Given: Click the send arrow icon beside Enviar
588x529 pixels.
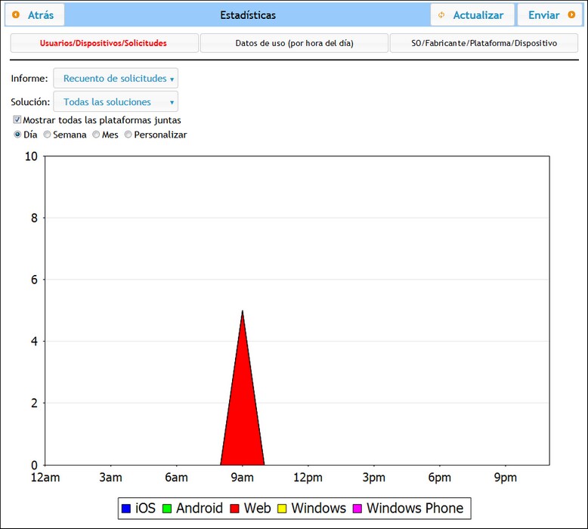Looking at the screenshot, I should [x=571, y=15].
